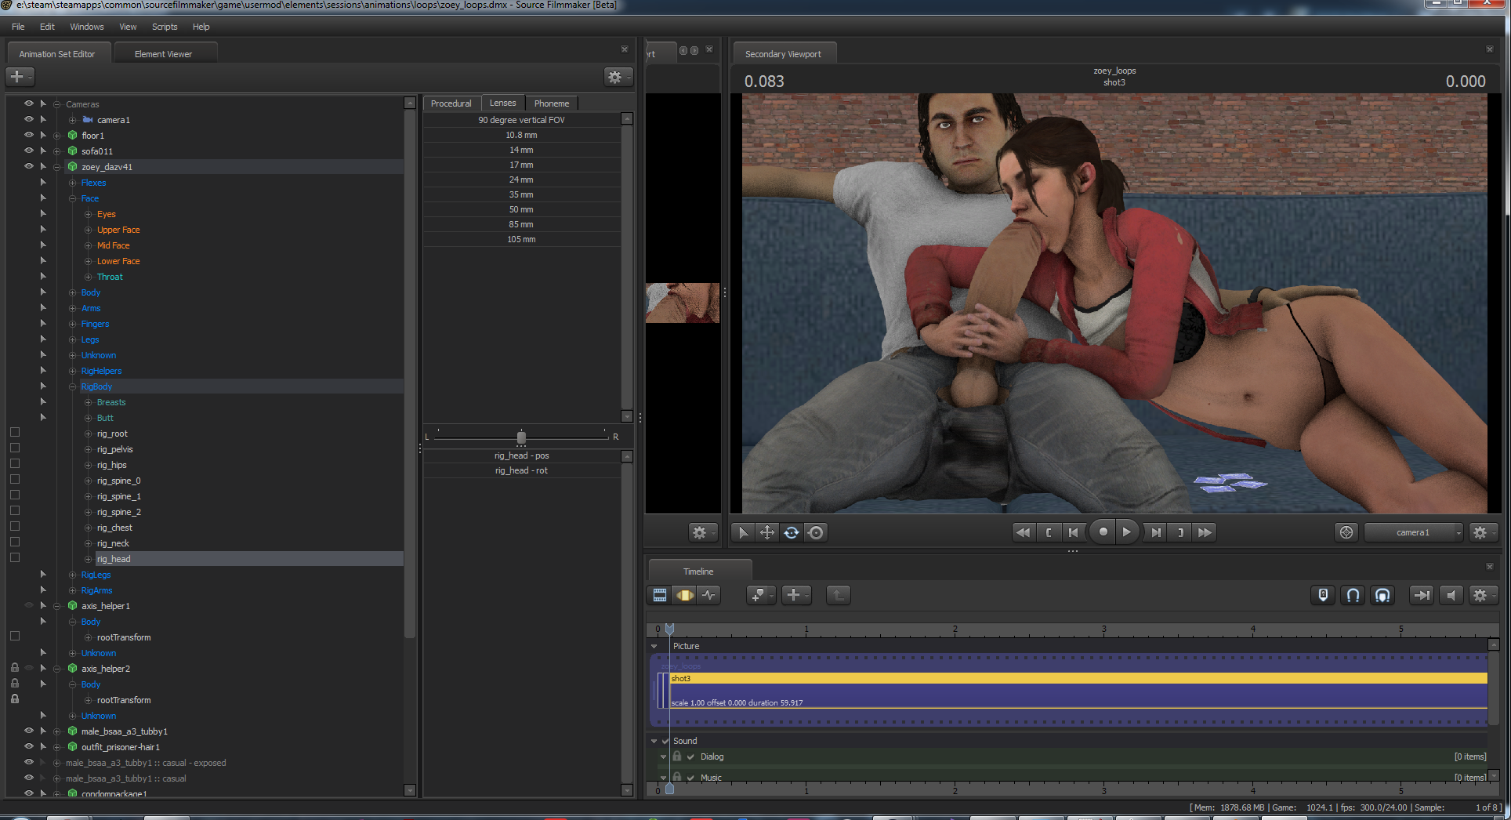The width and height of the screenshot is (1511, 820).
Task: Switch to the Element Viewer tab
Action: click(163, 54)
